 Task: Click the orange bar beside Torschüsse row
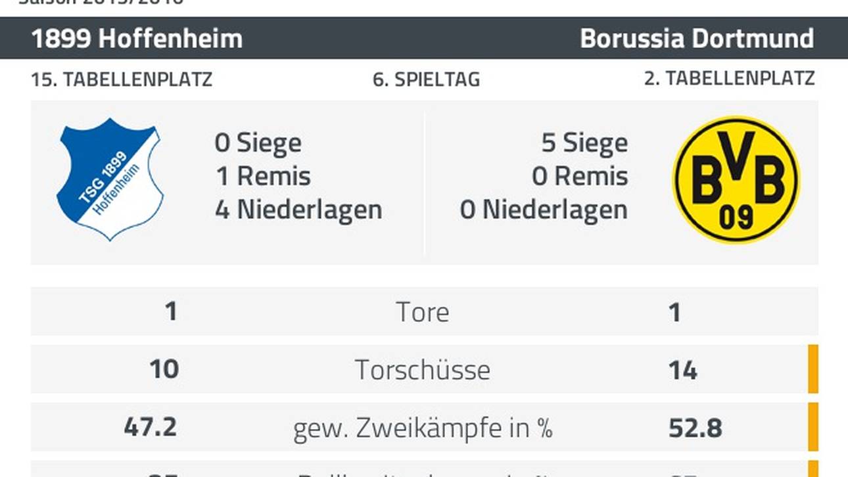pos(813,369)
